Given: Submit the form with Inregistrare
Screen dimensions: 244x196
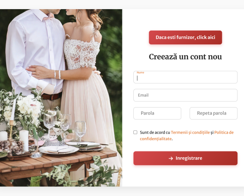Looking at the screenshot, I should click(x=185, y=158).
